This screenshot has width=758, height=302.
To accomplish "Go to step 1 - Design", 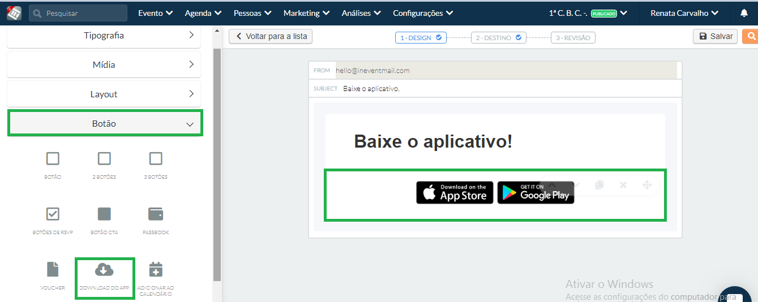I will pyautogui.click(x=421, y=38).
